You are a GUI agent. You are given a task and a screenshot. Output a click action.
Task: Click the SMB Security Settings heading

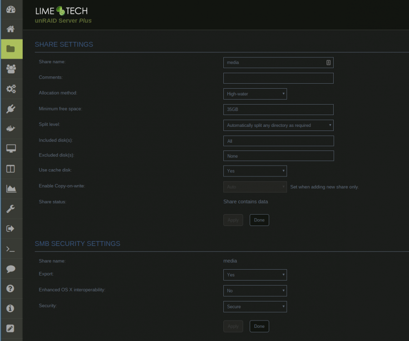pos(78,244)
